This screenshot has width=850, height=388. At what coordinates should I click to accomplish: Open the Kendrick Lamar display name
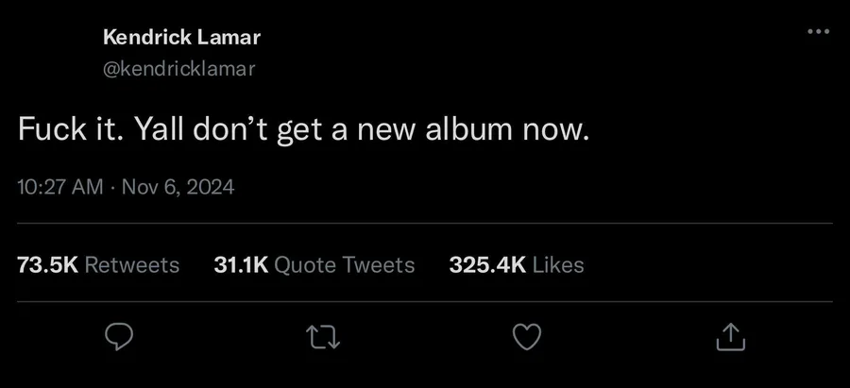coord(180,38)
